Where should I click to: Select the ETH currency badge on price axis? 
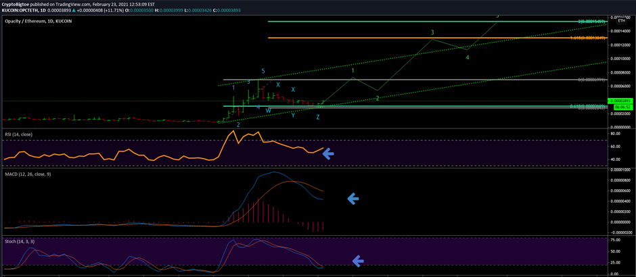[621, 21]
